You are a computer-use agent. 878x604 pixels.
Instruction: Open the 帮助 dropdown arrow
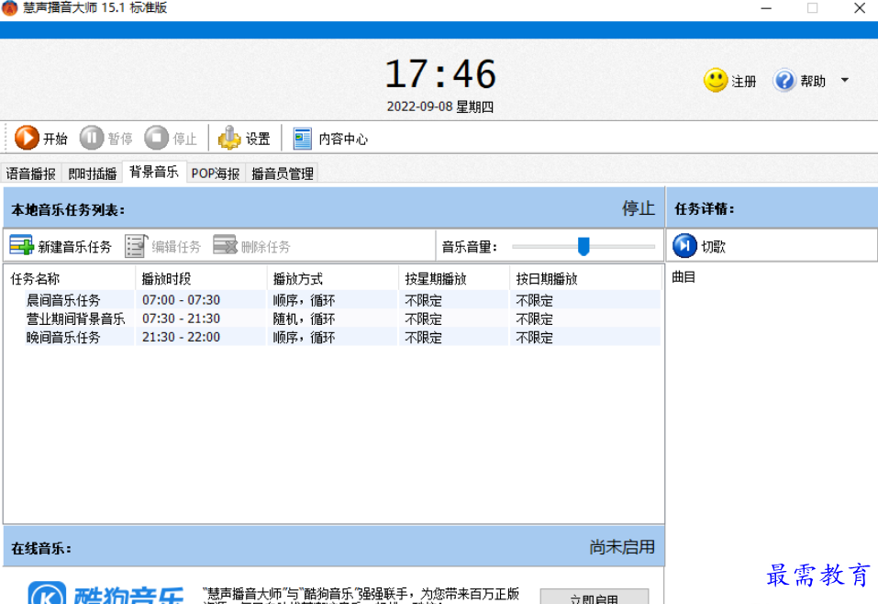pos(845,80)
